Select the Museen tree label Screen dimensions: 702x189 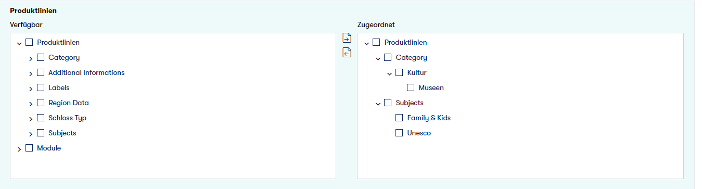431,87
